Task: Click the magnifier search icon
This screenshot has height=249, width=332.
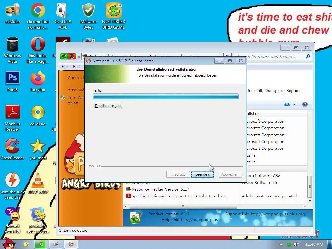Action: click(308, 56)
